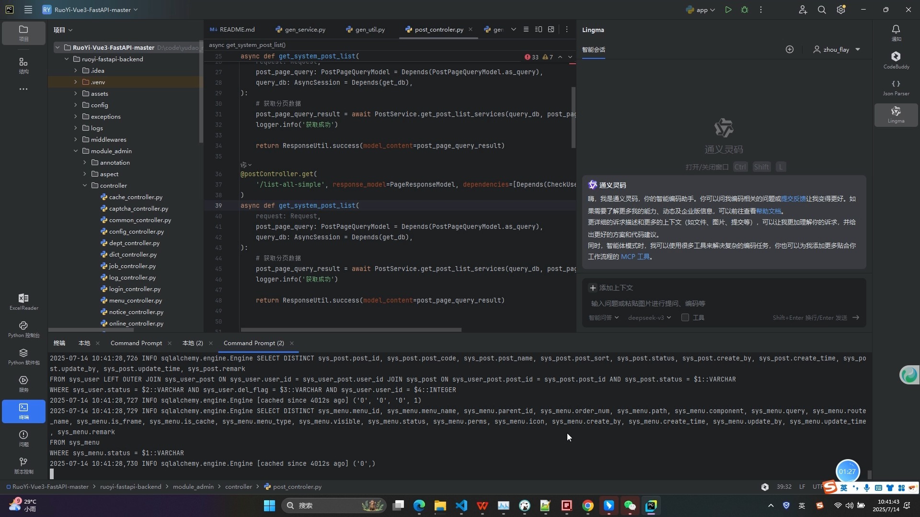Switch to the gen_service.py editor tab
Image resolution: width=920 pixels, height=517 pixels.
tap(300, 29)
